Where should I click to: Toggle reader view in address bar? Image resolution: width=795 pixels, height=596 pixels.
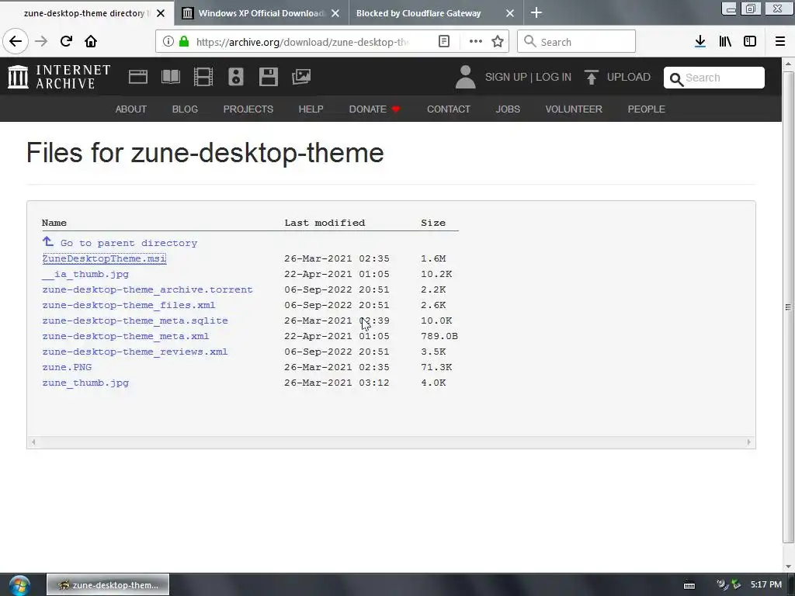click(443, 42)
